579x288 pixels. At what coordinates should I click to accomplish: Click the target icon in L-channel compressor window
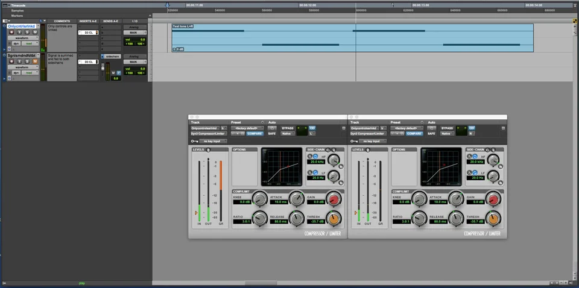344,128
